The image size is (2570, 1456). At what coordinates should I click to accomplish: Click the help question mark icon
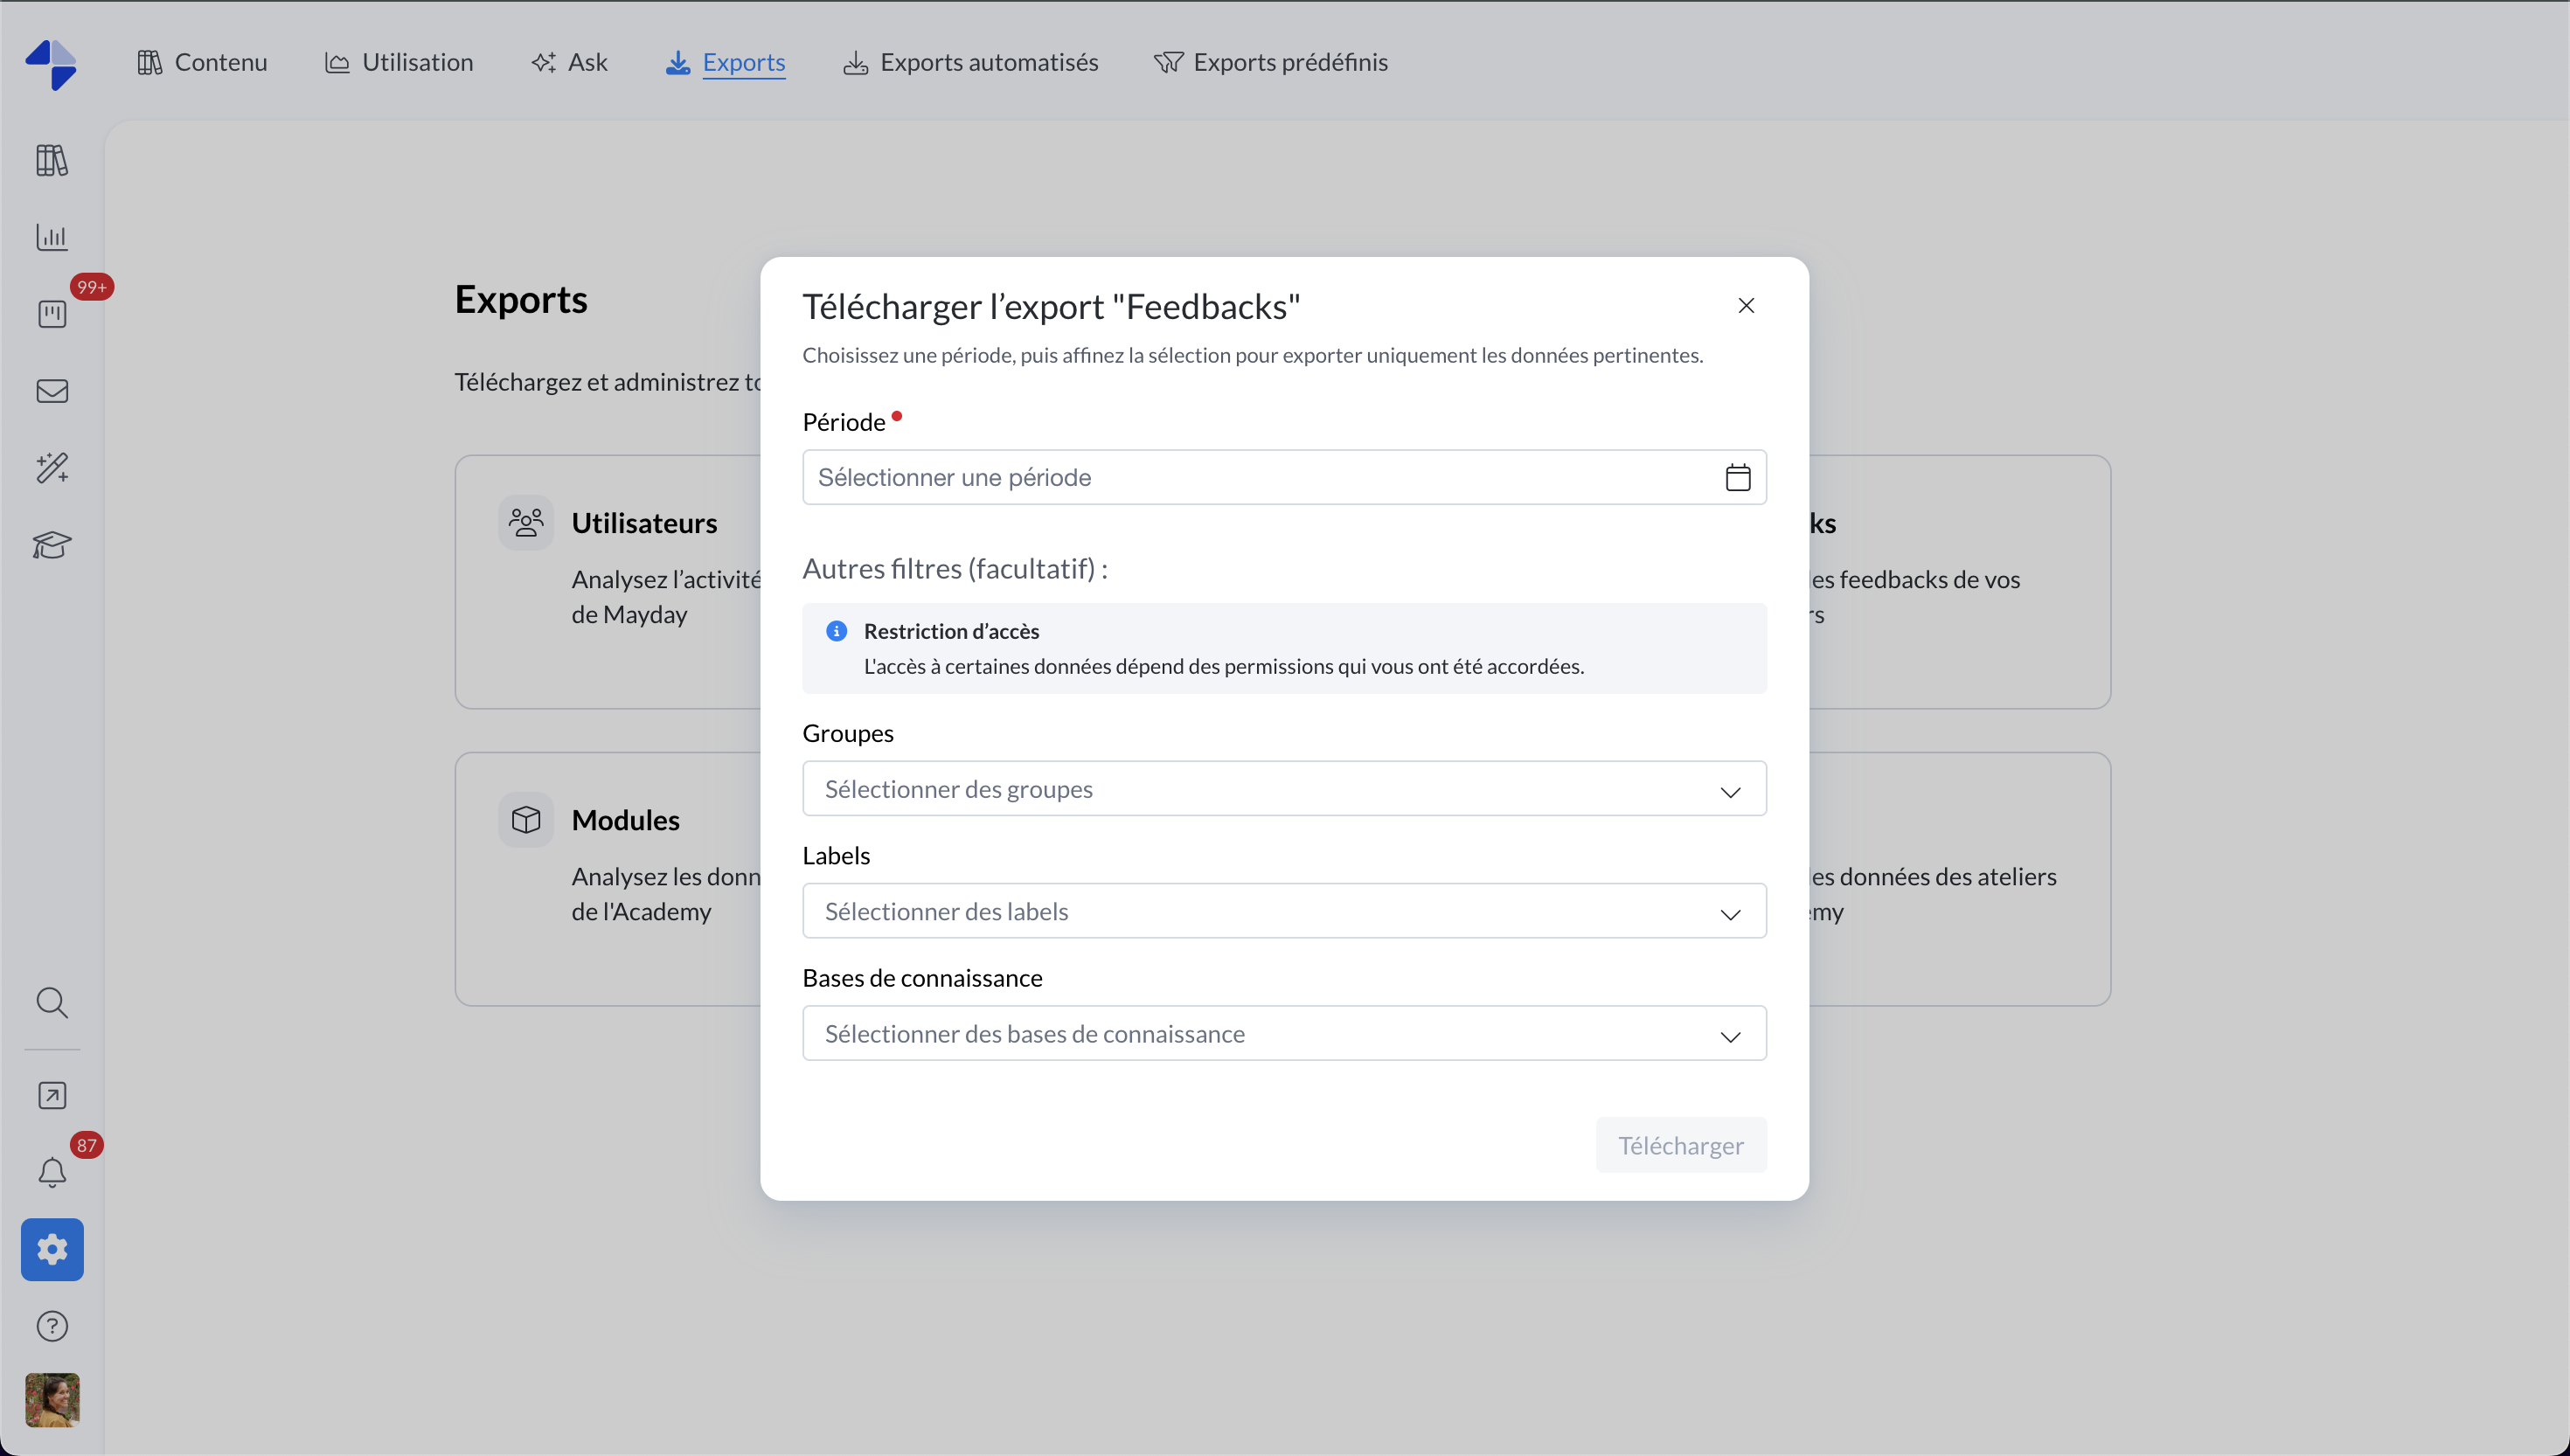pos(52,1326)
